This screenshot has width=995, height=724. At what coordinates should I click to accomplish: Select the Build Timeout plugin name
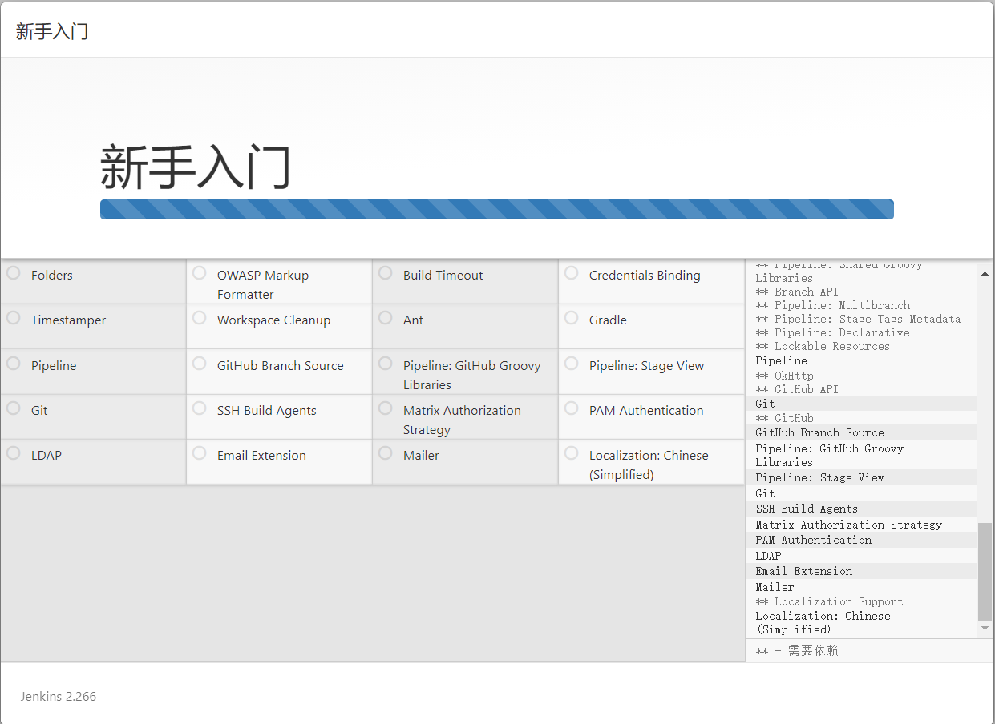(x=443, y=276)
